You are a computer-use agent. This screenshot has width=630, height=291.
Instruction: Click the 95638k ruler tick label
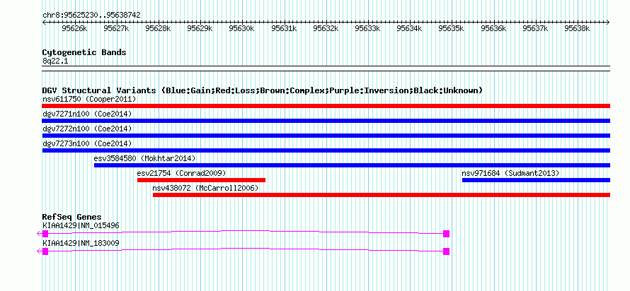[578, 28]
